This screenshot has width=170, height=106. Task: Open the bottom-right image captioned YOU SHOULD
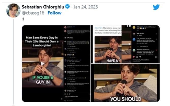[x=125, y=83]
